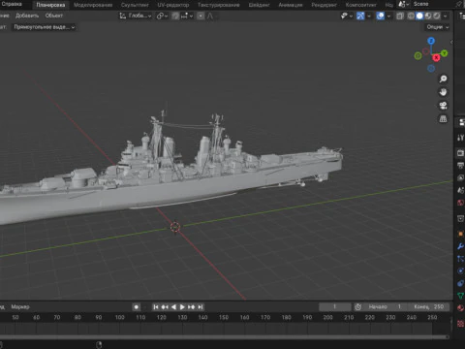Open the World properties tab icon
The height and width of the screenshot is (349, 465).
(x=461, y=203)
